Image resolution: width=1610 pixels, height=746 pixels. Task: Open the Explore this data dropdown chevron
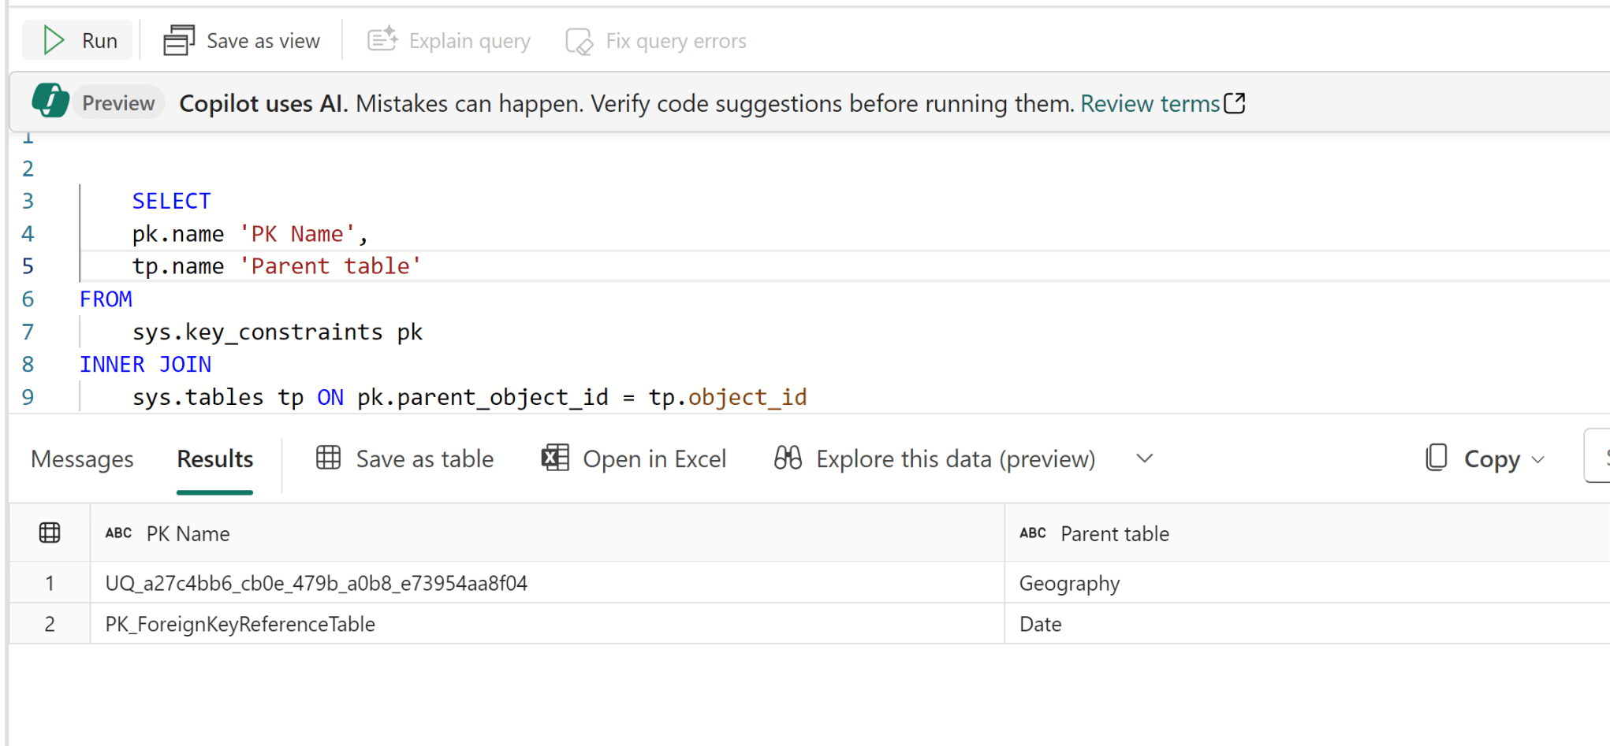pyautogui.click(x=1144, y=458)
